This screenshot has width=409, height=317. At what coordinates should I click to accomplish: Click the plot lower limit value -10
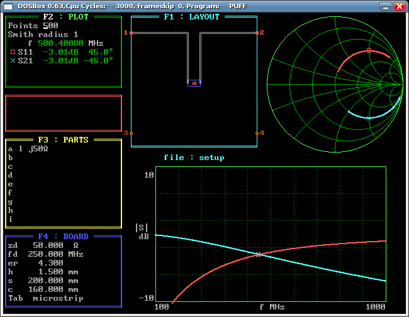pos(147,298)
